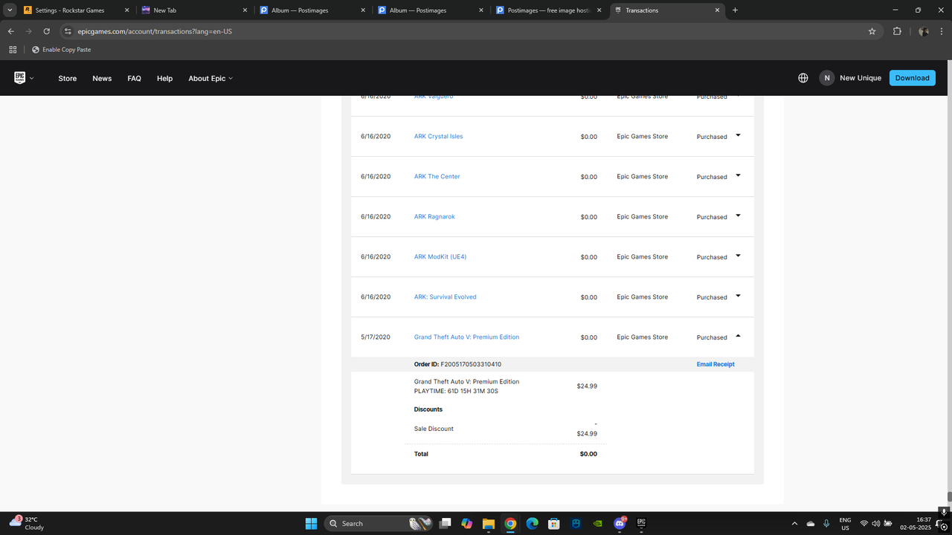Switch to Postimages free image hosting tab
Viewport: 952px width, 535px height.
pyautogui.click(x=549, y=10)
